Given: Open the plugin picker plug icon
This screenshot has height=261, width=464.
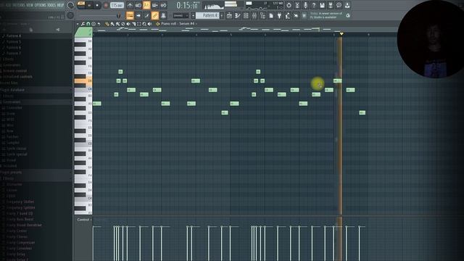Looking at the screenshot, I should pyautogui.click(x=279, y=16).
